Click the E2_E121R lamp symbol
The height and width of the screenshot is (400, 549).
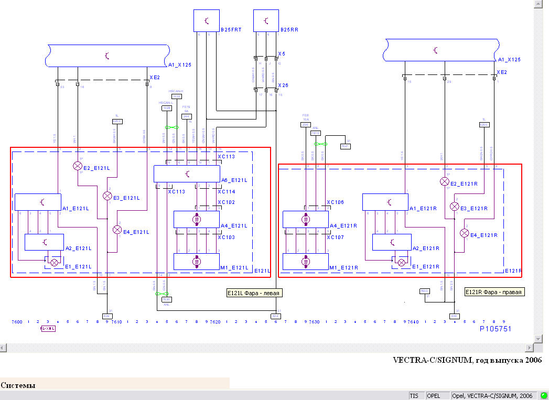[x=444, y=181]
